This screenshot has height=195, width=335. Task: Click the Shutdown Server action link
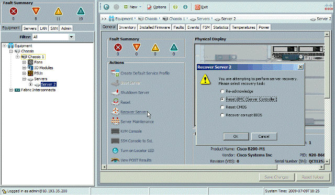135,92
